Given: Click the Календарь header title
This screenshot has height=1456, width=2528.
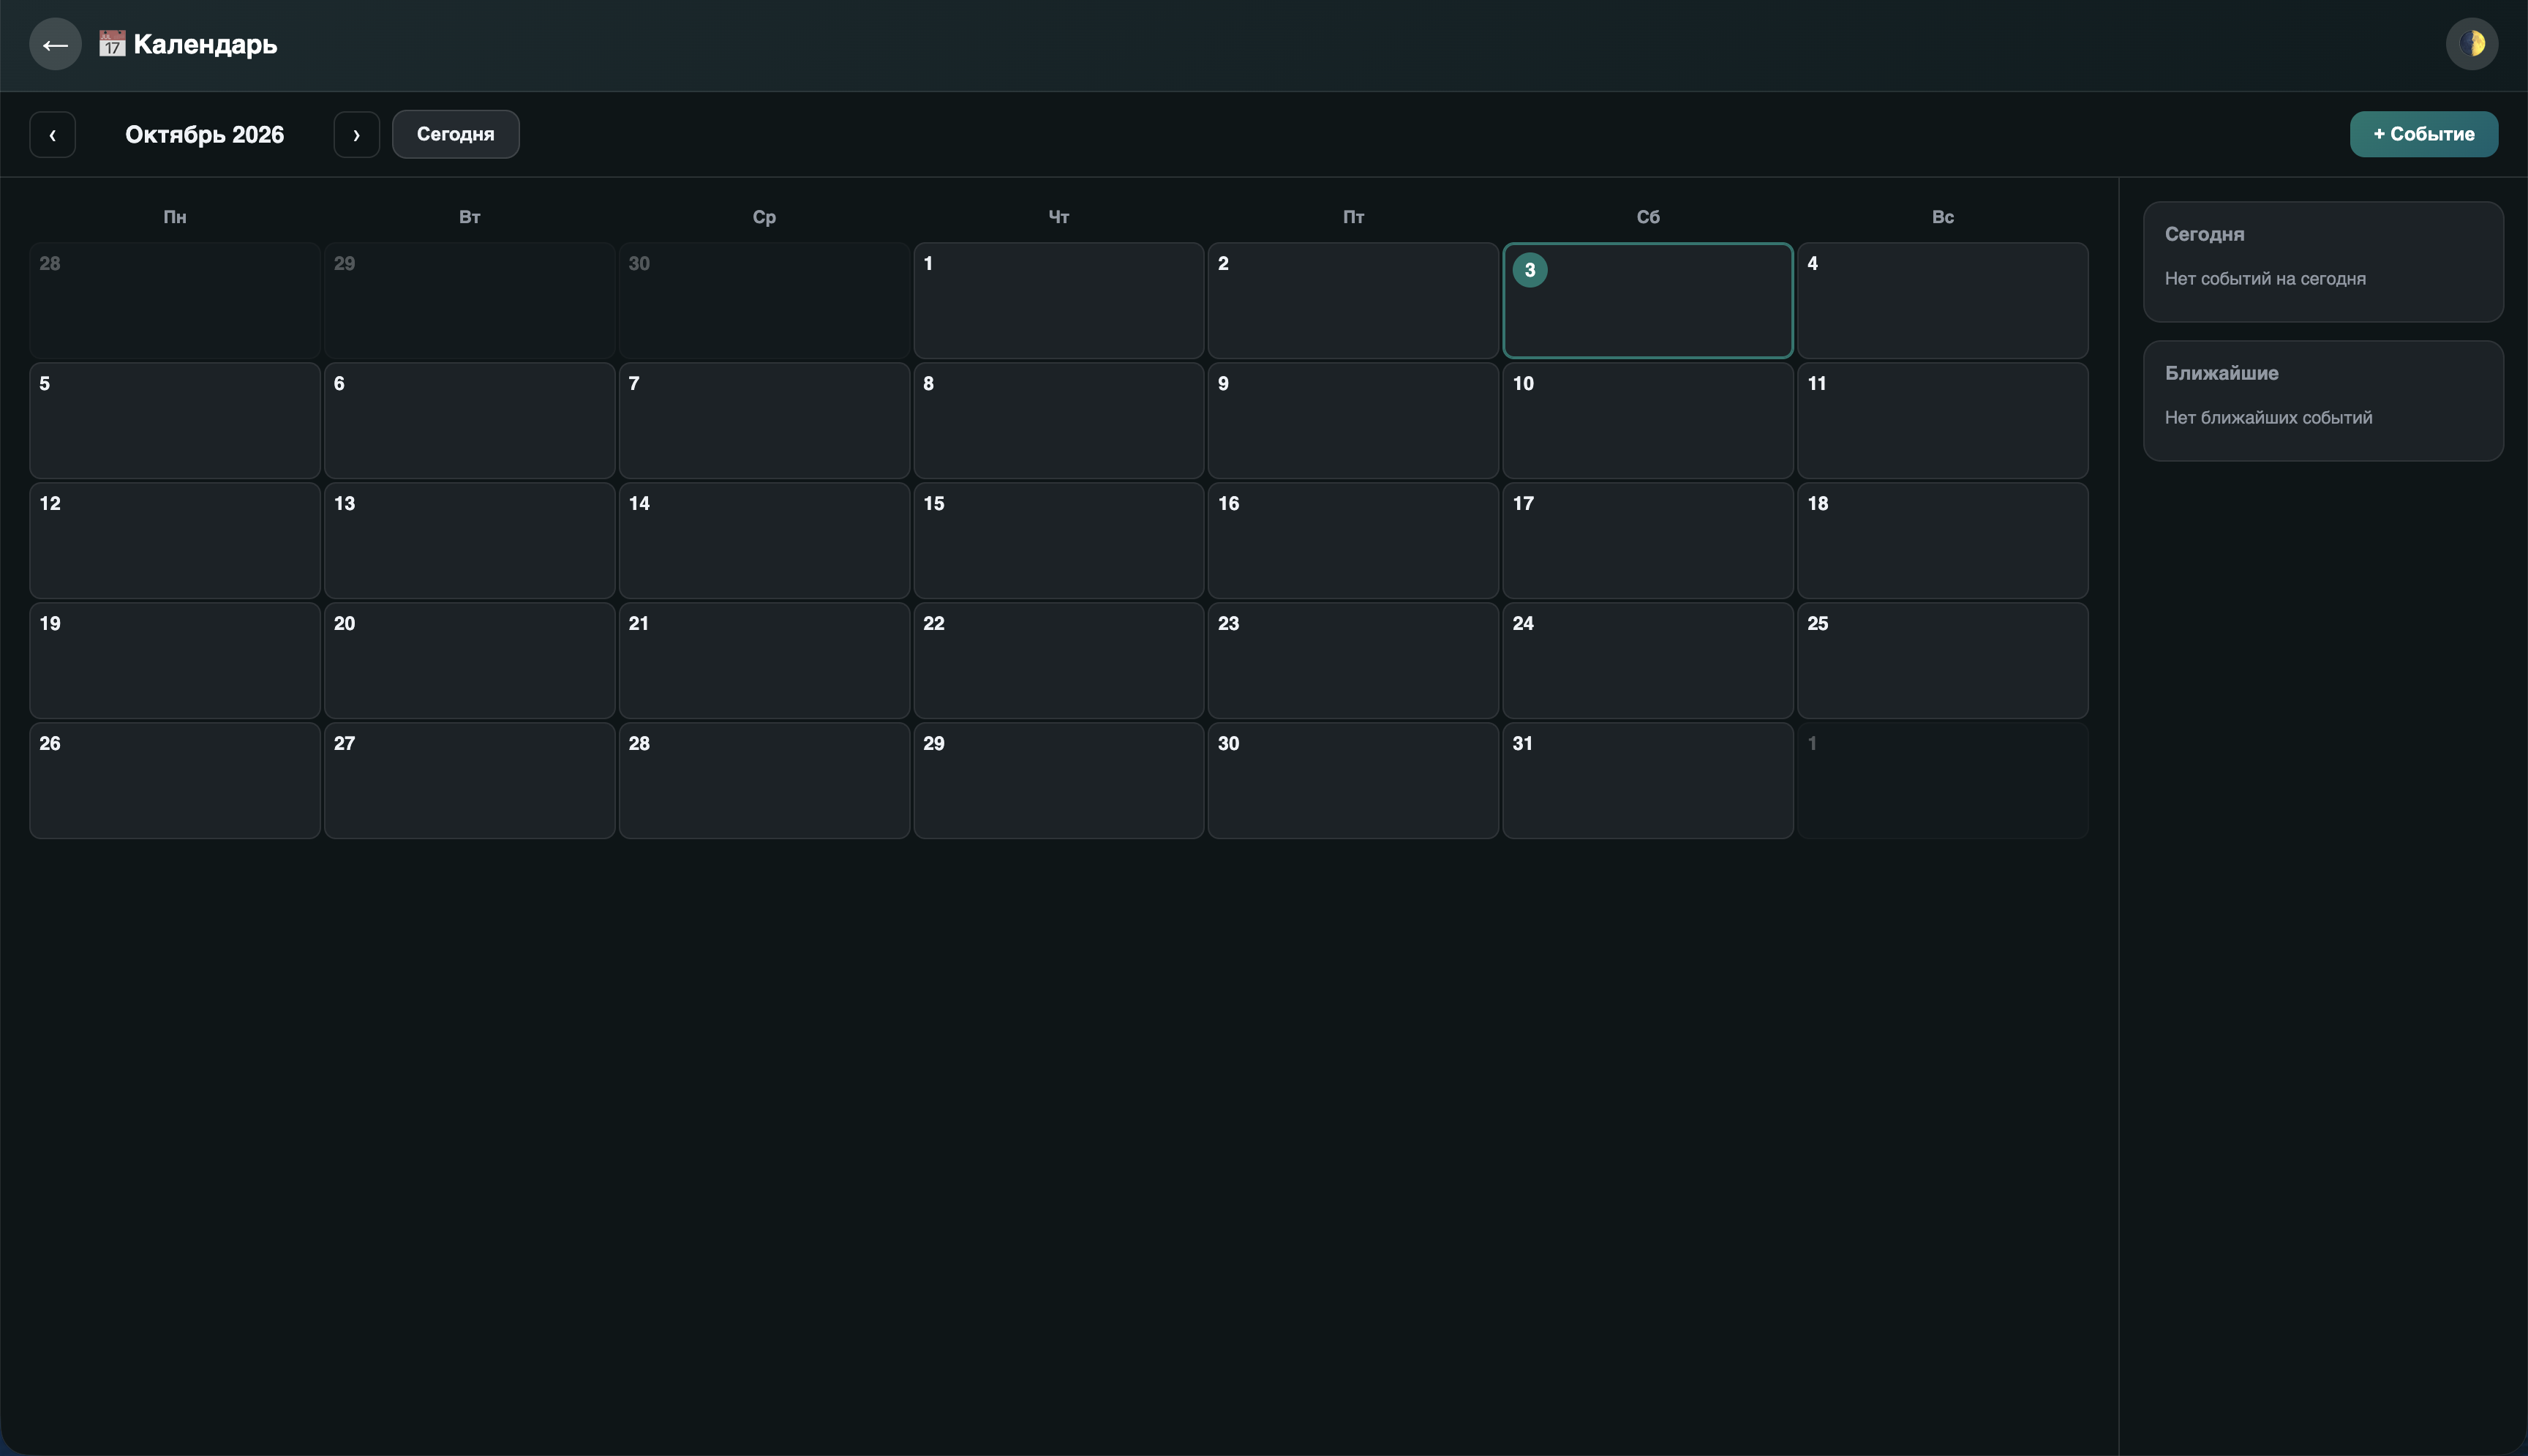Looking at the screenshot, I should tap(205, 44).
